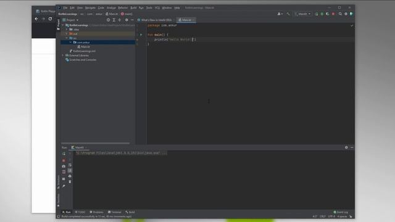Image resolution: width=395 pixels, height=222 pixels.
Task: Open the Code menu
Action: tap(101, 8)
